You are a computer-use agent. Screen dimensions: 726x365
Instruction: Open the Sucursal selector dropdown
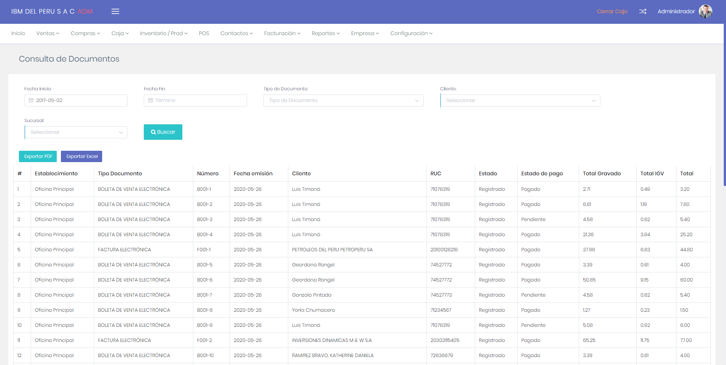pos(76,132)
